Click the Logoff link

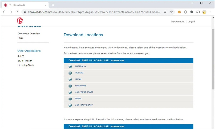191,22
